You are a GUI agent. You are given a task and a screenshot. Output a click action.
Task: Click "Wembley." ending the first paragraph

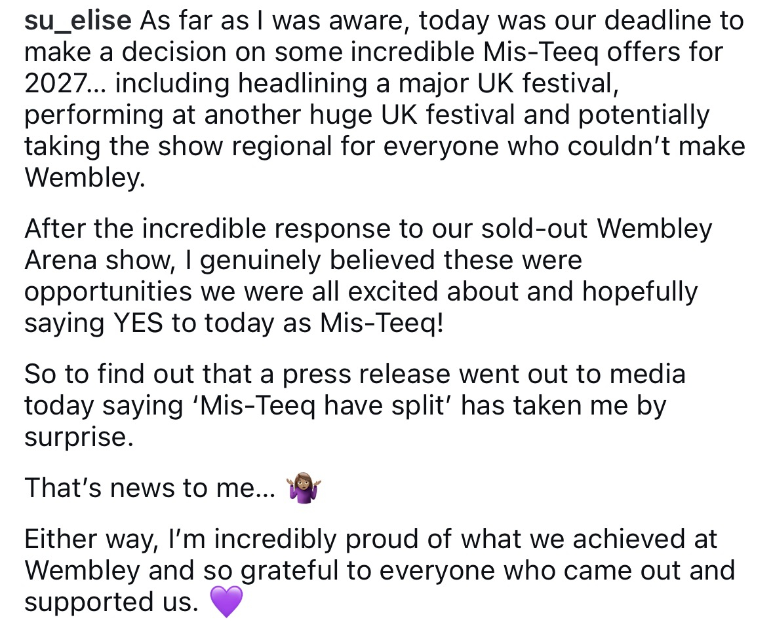click(85, 178)
